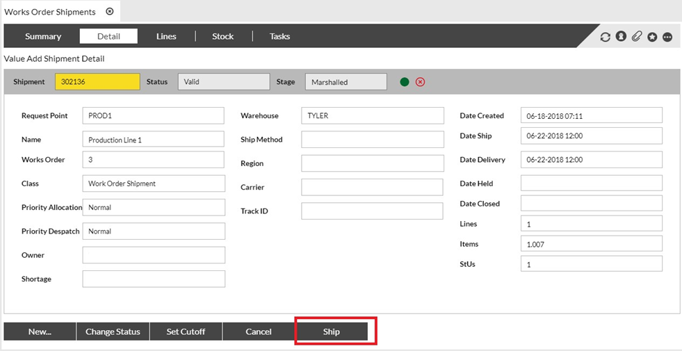The width and height of the screenshot is (682, 351).
Task: Click the Change Status button
Action: (113, 332)
